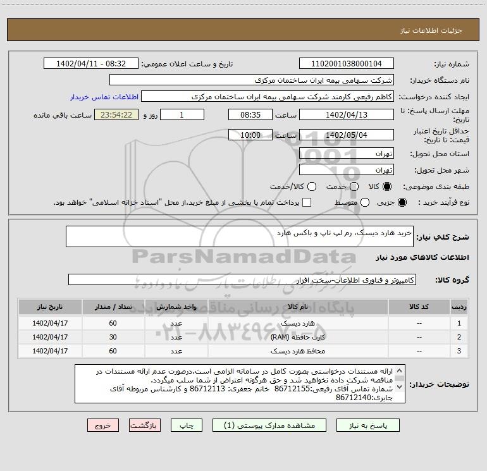Click the واحد شمارش column header
Image resolution: width=487 pixels, height=471 pixels.
coord(176,307)
